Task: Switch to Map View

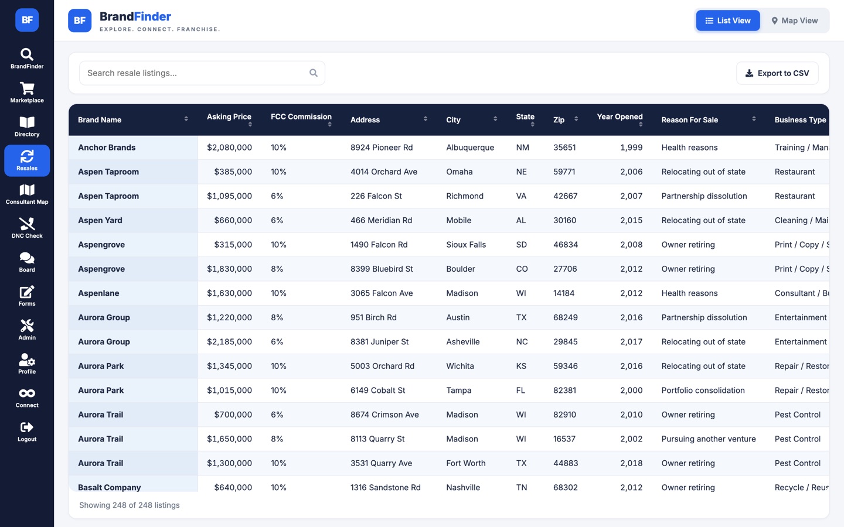Action: pyautogui.click(x=795, y=20)
